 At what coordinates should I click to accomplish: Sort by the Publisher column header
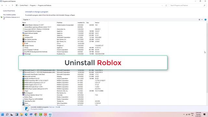point(59,23)
